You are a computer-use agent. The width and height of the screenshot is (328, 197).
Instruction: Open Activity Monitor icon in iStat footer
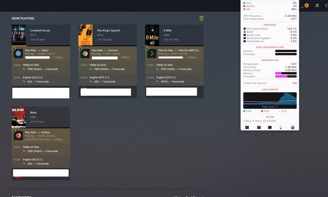pos(247,127)
